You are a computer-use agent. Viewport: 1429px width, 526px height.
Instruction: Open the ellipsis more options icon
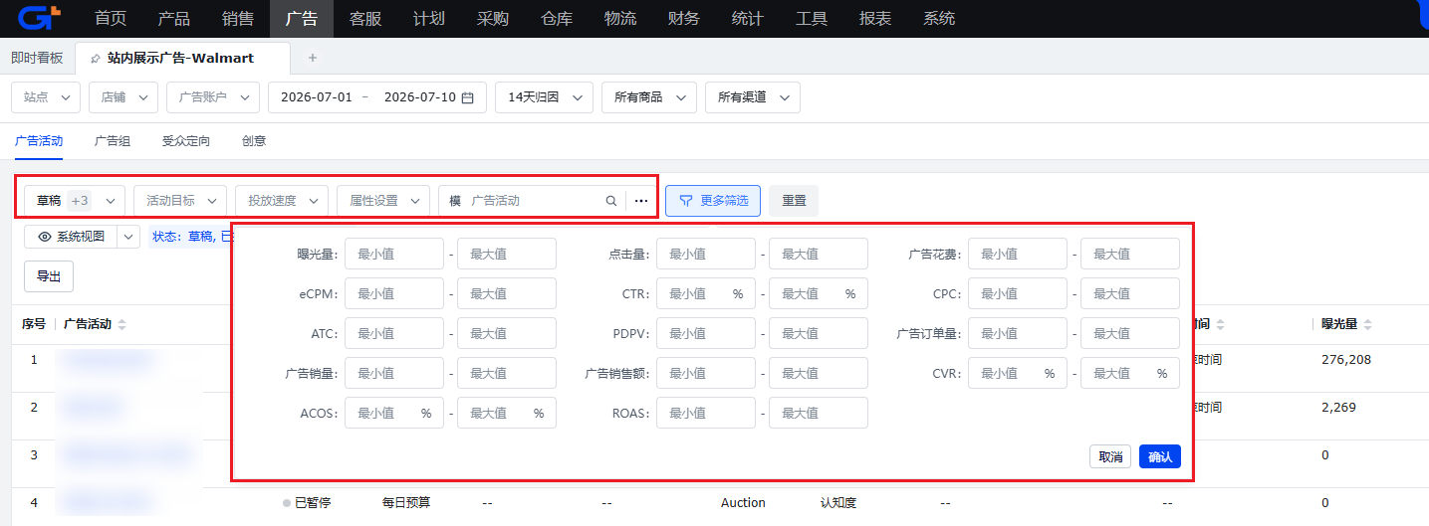(x=641, y=201)
